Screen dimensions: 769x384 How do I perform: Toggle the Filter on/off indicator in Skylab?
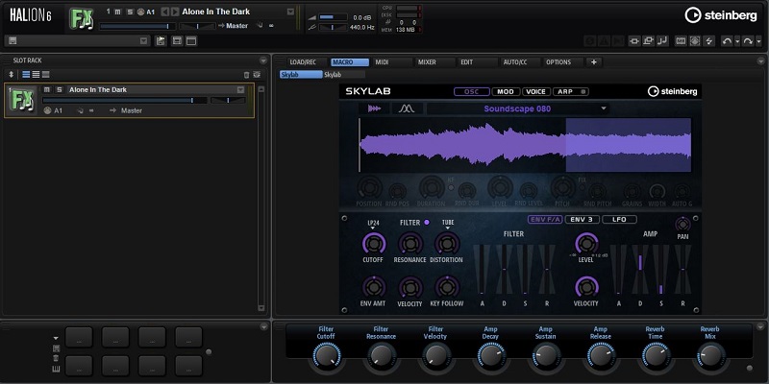pos(427,223)
